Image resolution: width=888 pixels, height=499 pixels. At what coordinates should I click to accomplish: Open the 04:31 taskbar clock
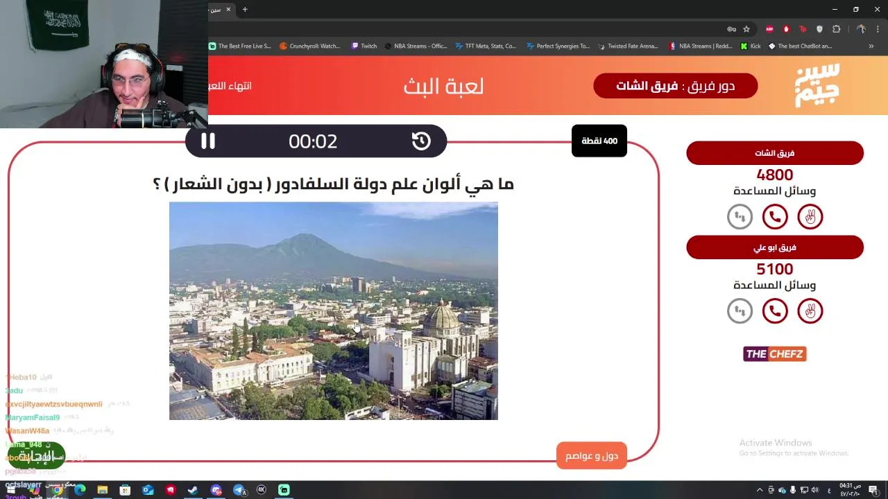[x=850, y=490]
